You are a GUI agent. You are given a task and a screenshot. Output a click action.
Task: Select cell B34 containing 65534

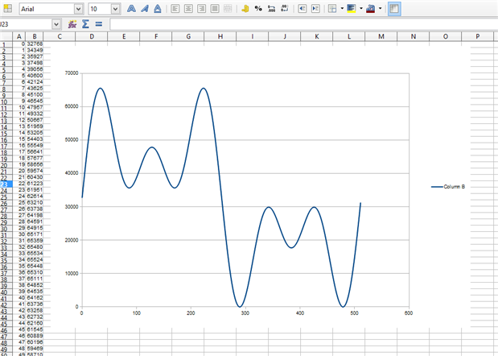tap(35, 254)
